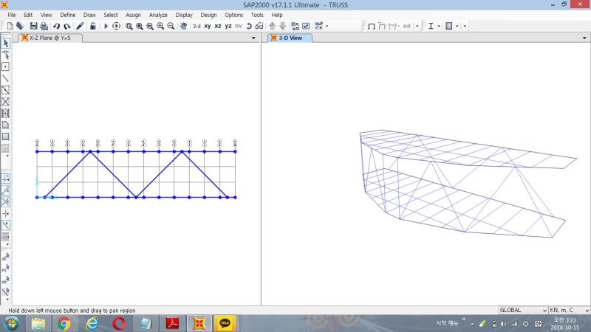The height and width of the screenshot is (332, 591).
Task: Click the Undo arrow icon
Action: (57, 26)
